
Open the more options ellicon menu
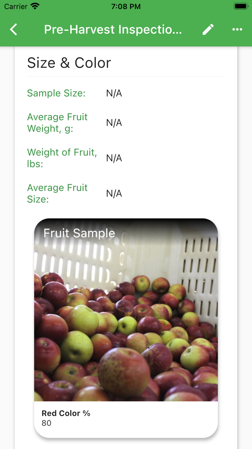(237, 29)
